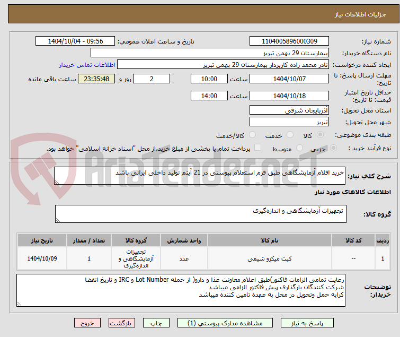Select the کالا radio button
400x337 pixels.
coord(320,135)
